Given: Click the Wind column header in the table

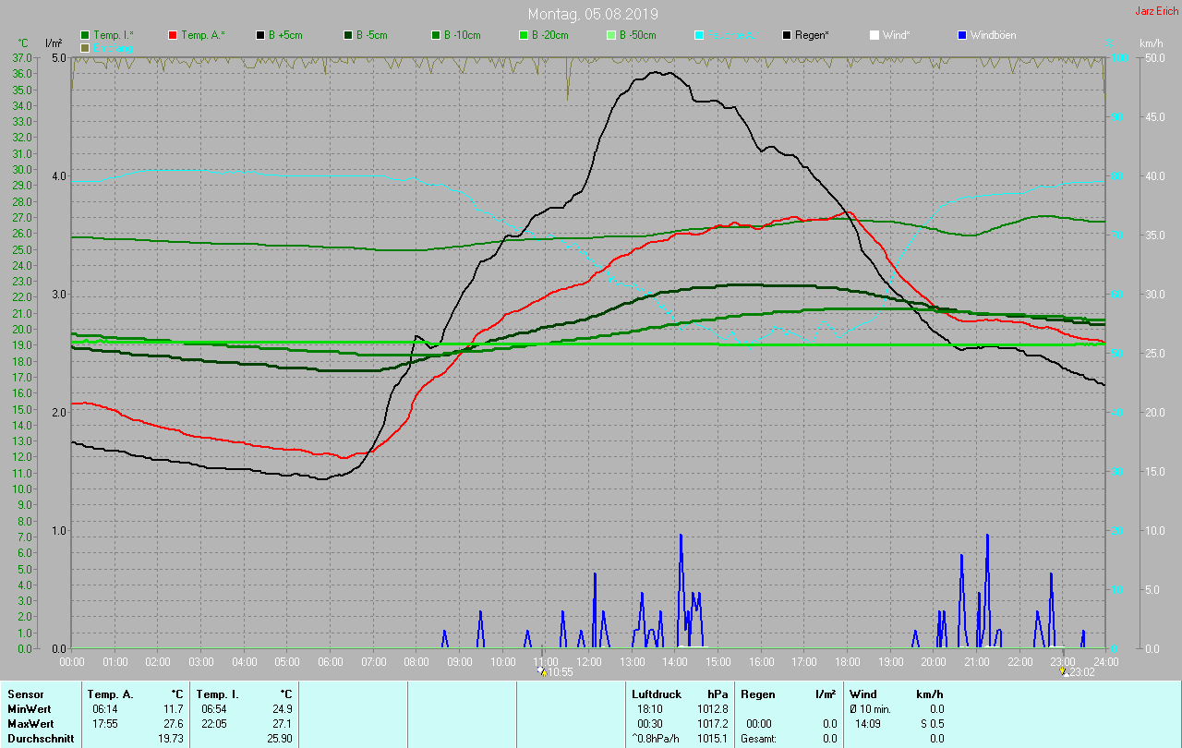Looking at the screenshot, I should click(862, 694).
